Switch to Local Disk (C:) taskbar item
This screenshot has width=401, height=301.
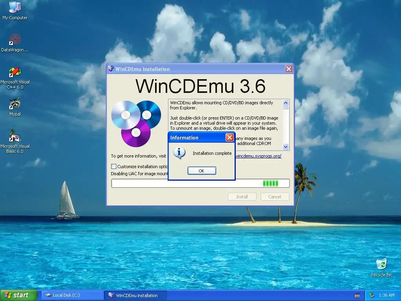pyautogui.click(x=72, y=296)
